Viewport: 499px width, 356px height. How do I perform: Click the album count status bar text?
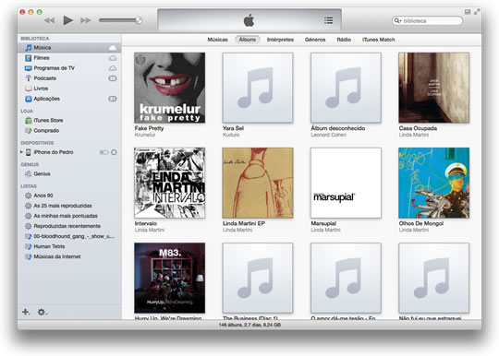click(249, 325)
